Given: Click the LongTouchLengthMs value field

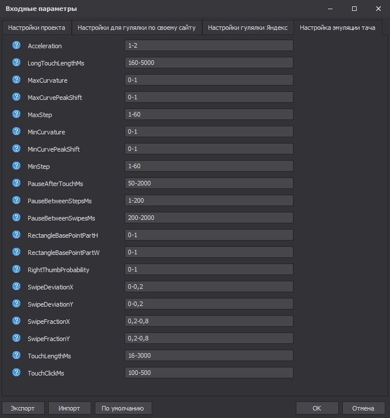Looking at the screenshot, I should (x=209, y=63).
